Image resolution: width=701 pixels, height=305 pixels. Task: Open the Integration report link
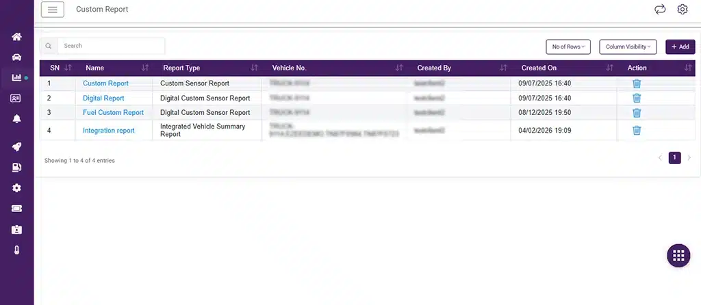pyautogui.click(x=109, y=131)
